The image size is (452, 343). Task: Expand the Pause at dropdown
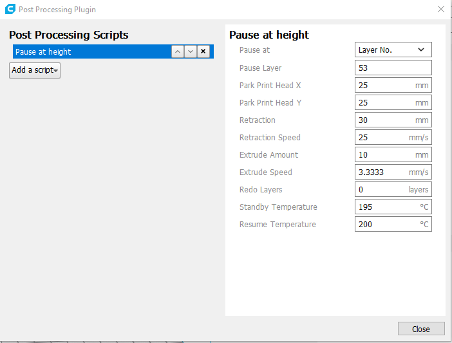pyautogui.click(x=393, y=50)
